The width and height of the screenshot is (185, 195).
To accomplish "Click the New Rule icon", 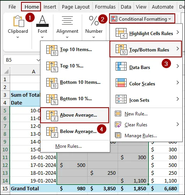I will [118, 113].
